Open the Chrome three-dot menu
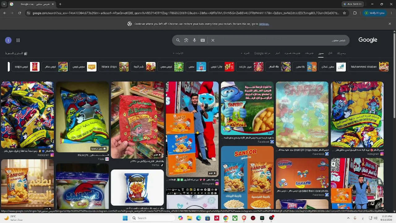Viewport: 396px width, 223px height. tap(391, 13)
